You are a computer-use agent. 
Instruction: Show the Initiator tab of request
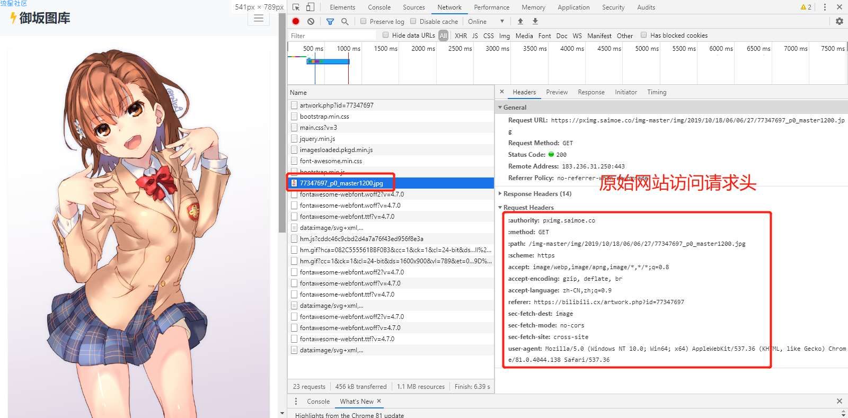tap(626, 92)
